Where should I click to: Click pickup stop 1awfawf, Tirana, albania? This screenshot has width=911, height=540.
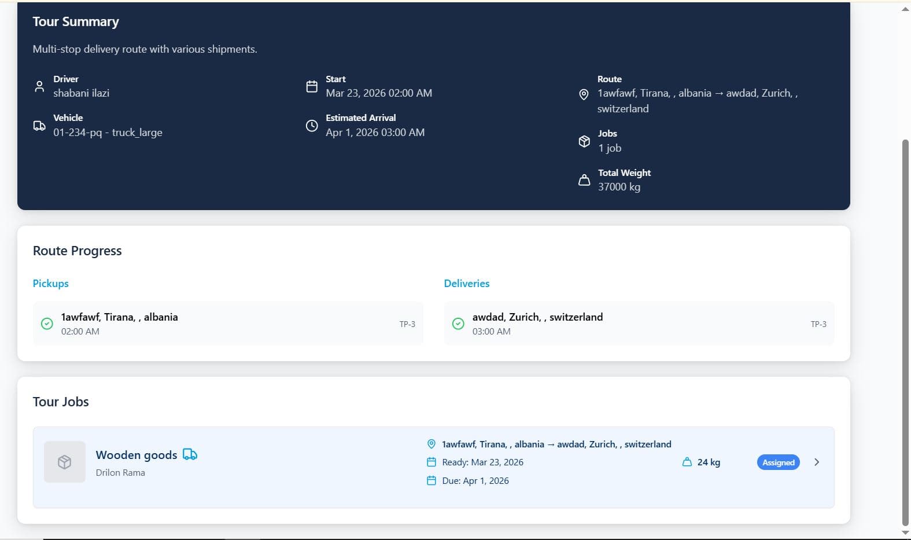pyautogui.click(x=228, y=324)
